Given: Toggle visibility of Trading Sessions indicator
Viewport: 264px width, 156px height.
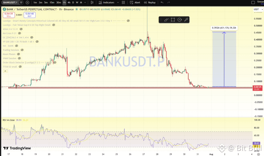Looking at the screenshot, I should coord(22,50).
